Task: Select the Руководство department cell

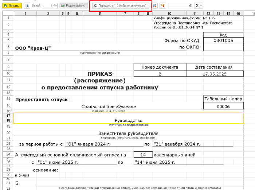Action: (x=128, y=120)
